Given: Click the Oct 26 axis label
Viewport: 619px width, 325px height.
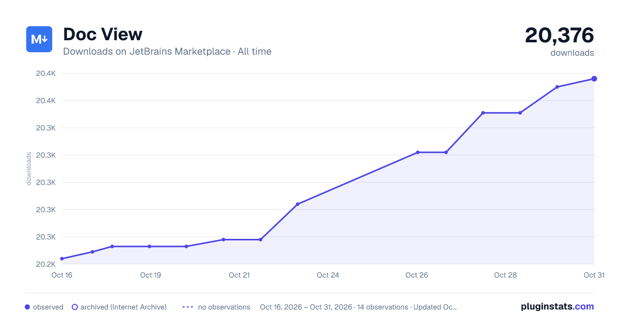Looking at the screenshot, I should pos(417,275).
